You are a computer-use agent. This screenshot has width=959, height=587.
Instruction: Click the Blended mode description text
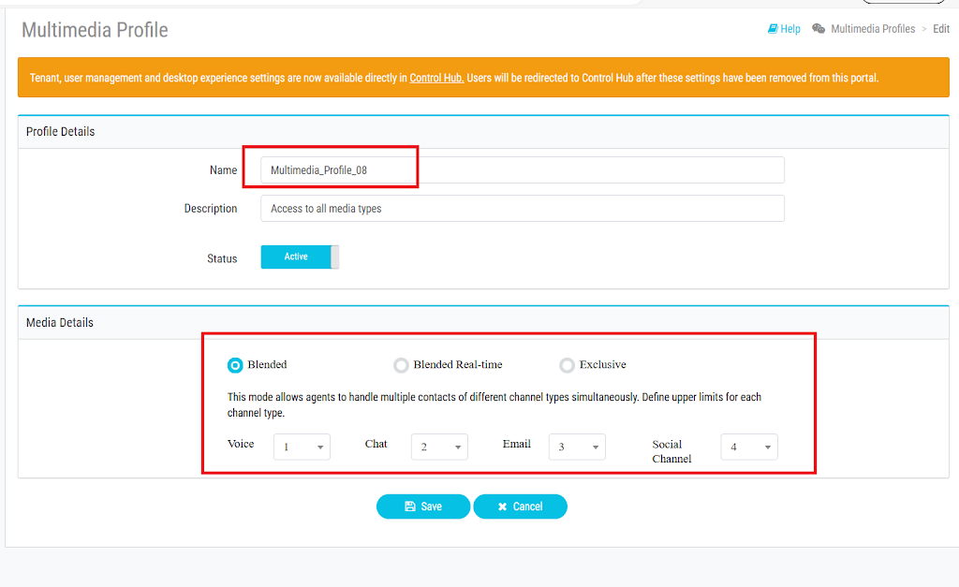tap(494, 404)
